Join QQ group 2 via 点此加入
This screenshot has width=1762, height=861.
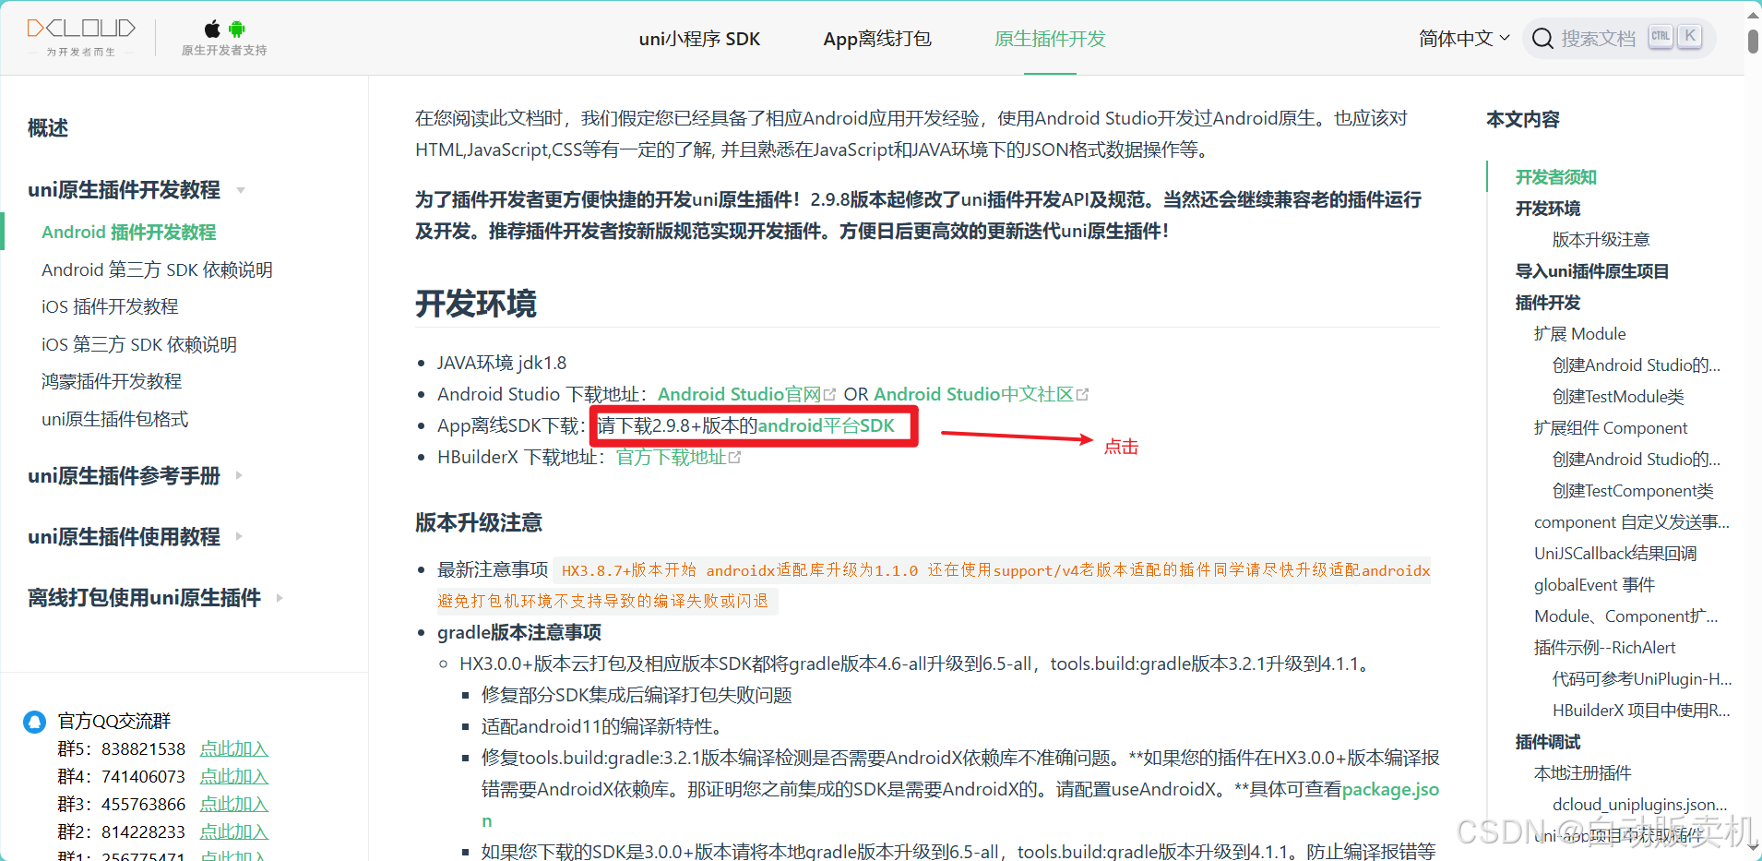click(234, 832)
